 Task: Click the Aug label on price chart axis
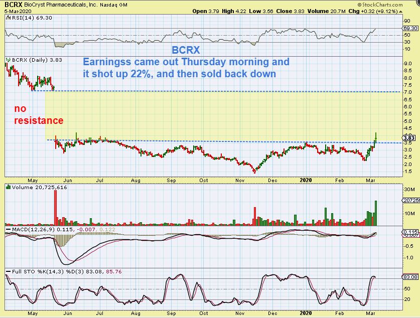135,180
